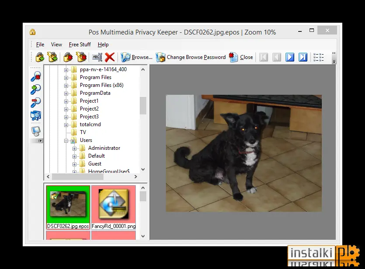Click the ABC rename toolbar icon
The width and height of the screenshot is (365, 269).
[x=97, y=57]
